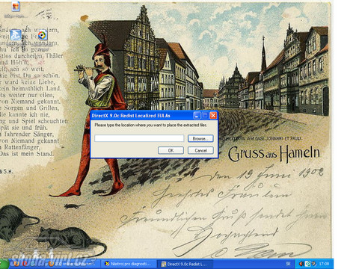Cancel the DirectX extraction dialog

[200, 150]
